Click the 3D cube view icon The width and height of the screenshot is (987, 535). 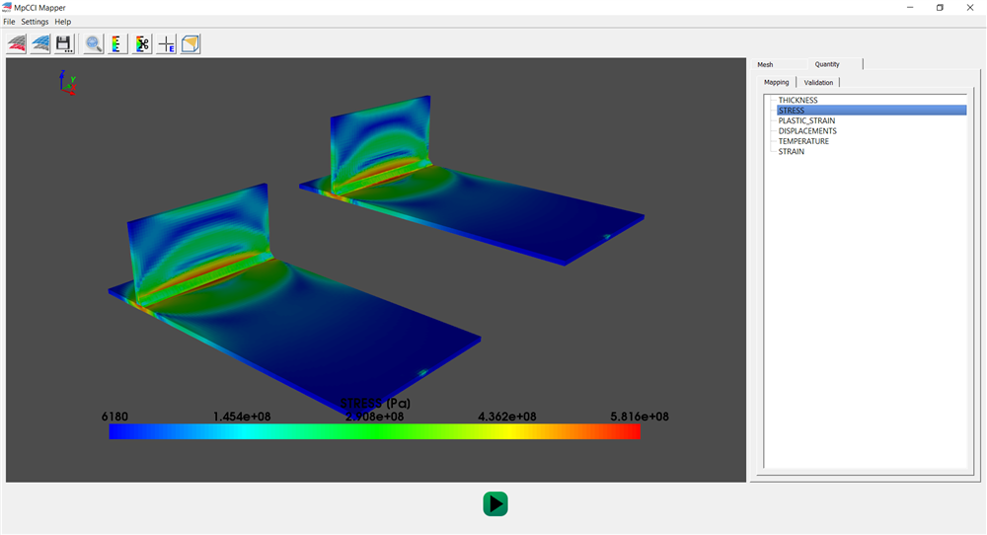point(190,43)
